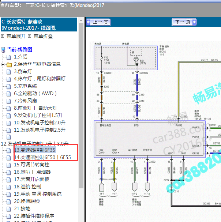Screen dimensions: 221x222
Task: Open 9.发动机电子控制1.5升 entry
Action: [x=38, y=116]
